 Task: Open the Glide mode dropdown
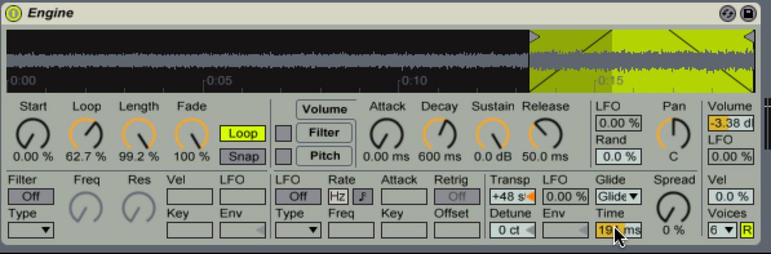tap(618, 197)
